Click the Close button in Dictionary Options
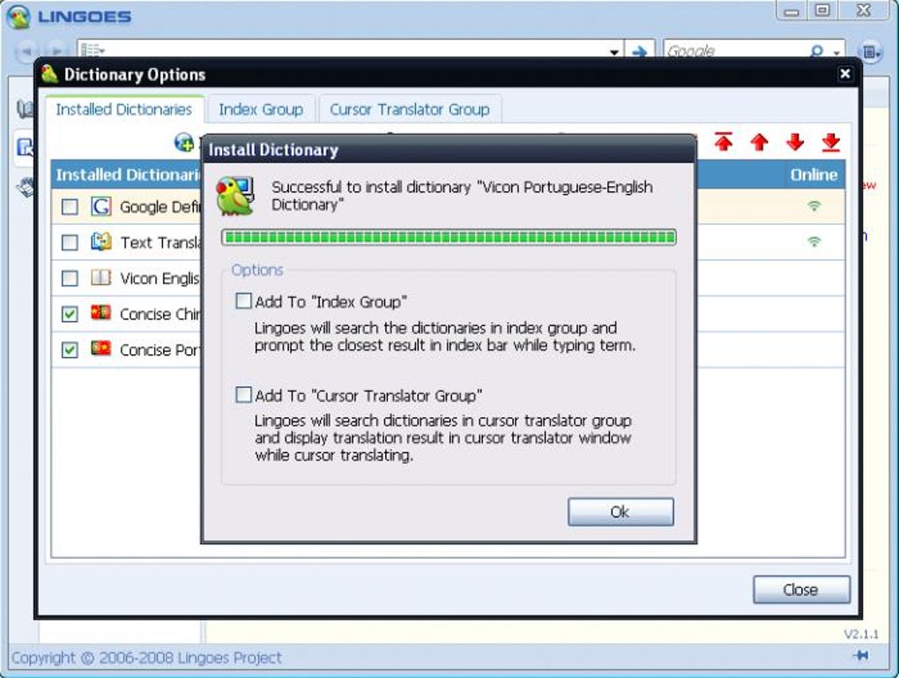Screen dimensions: 899x678 pos(801,589)
